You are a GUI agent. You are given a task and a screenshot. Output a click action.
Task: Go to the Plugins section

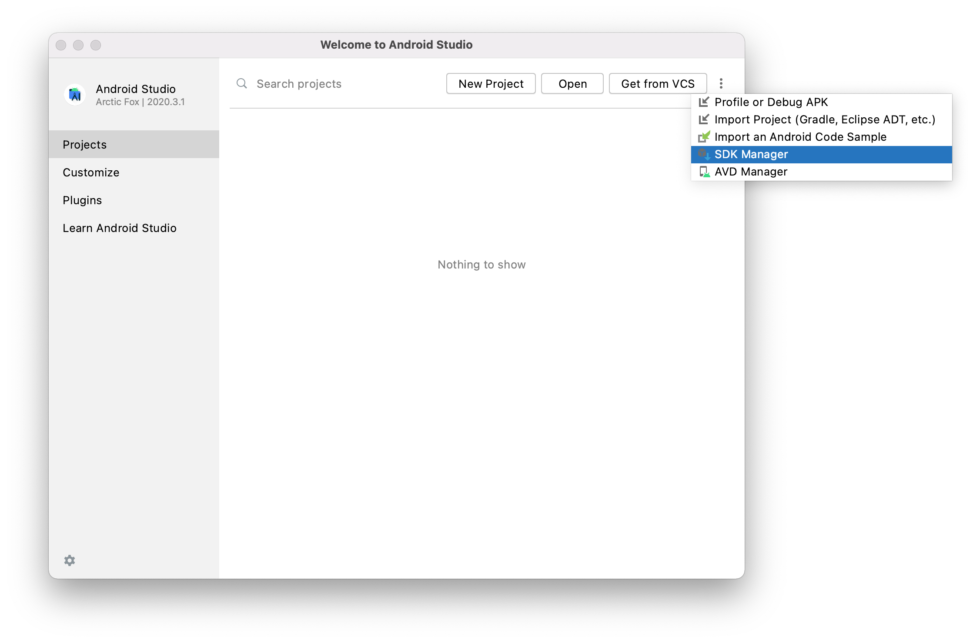pos(134,200)
